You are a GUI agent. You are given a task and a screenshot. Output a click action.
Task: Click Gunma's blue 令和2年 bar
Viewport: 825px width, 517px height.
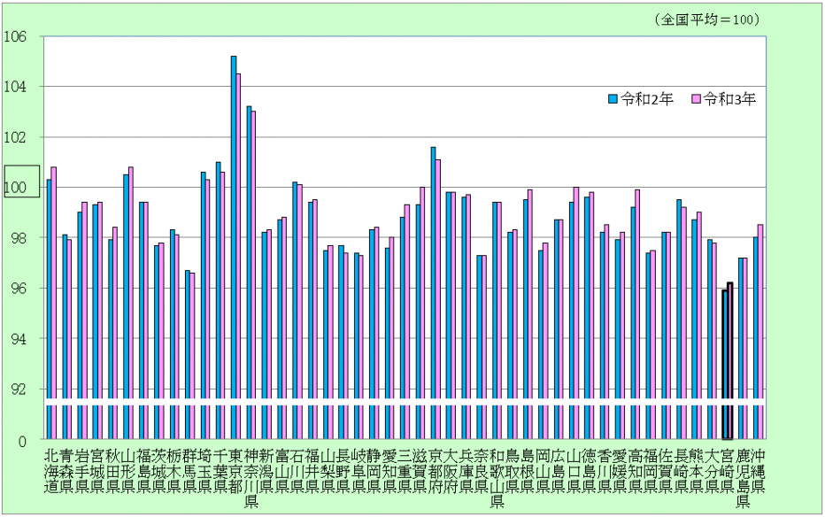click(x=188, y=354)
